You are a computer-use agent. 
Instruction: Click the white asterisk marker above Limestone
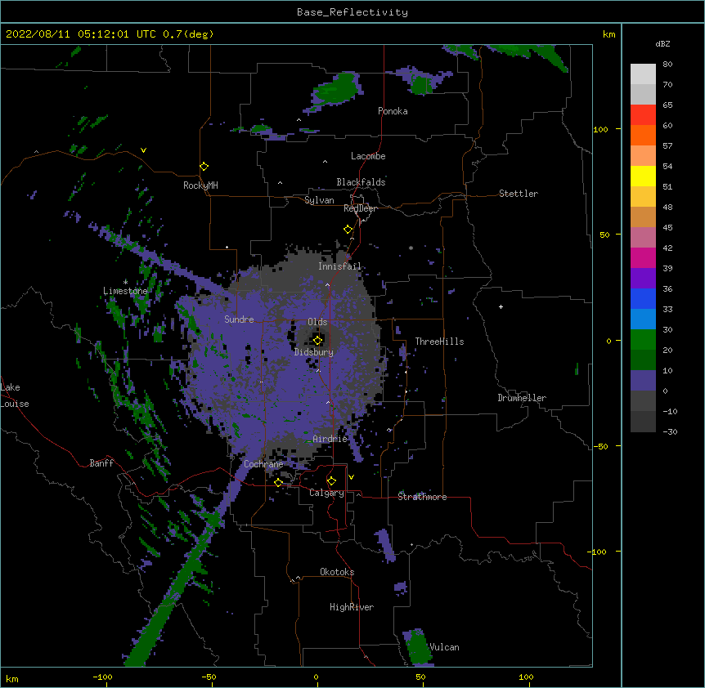[125, 282]
